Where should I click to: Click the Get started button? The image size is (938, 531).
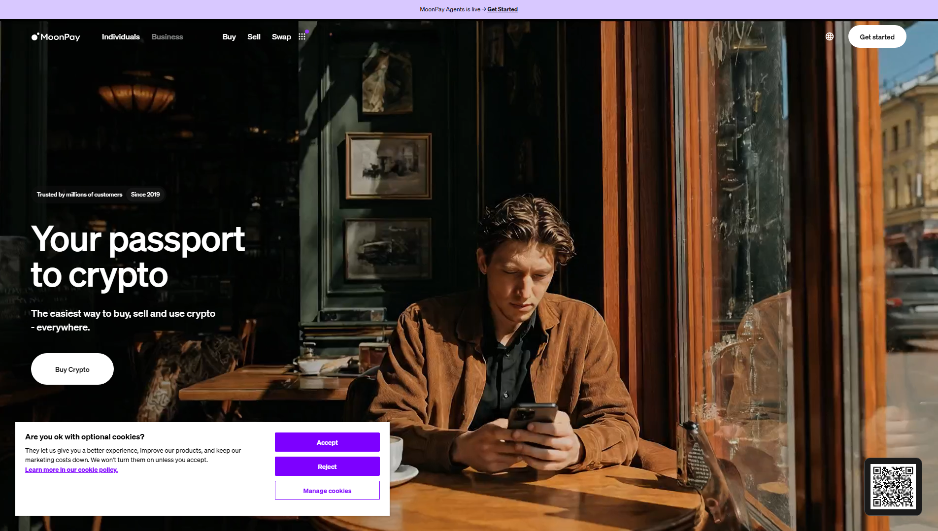pos(877,37)
